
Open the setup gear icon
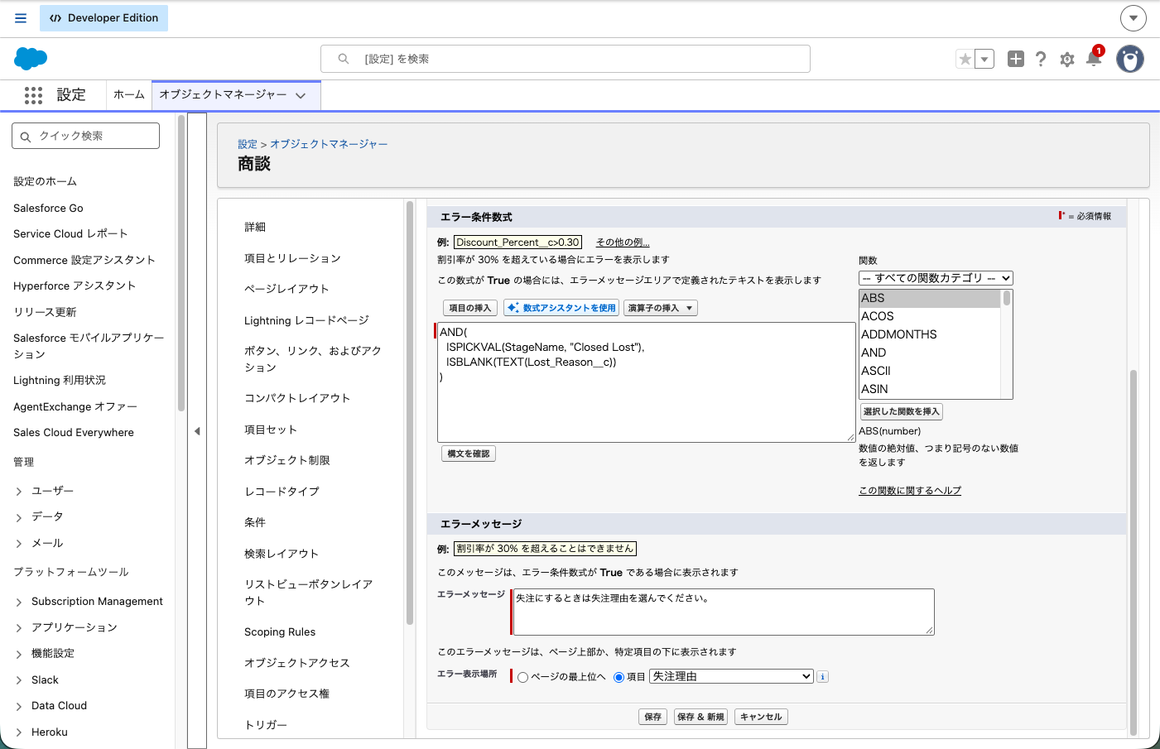click(1067, 60)
